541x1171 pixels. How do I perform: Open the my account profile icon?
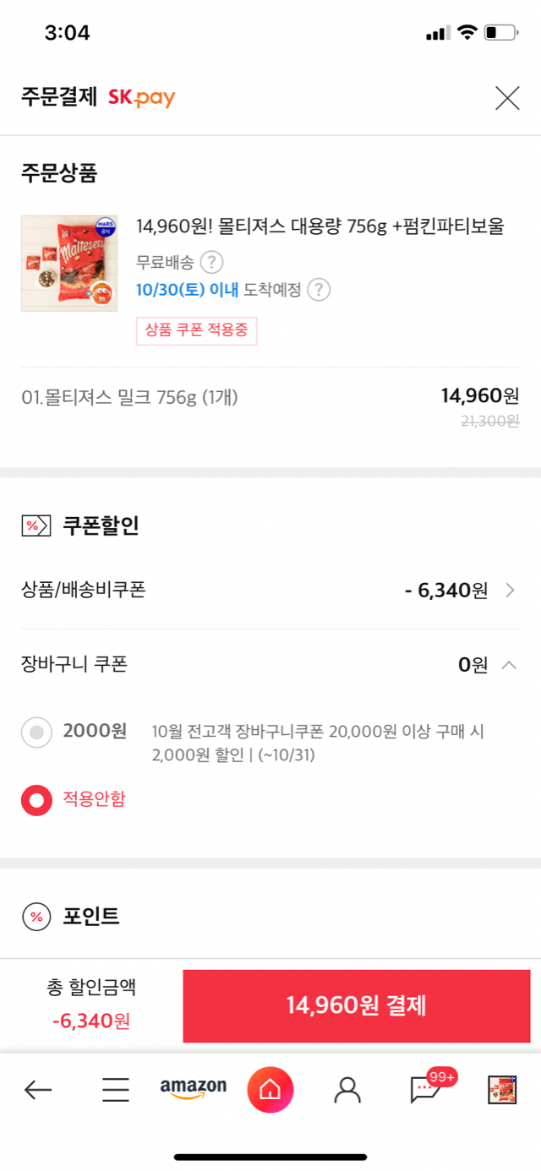click(x=347, y=1090)
